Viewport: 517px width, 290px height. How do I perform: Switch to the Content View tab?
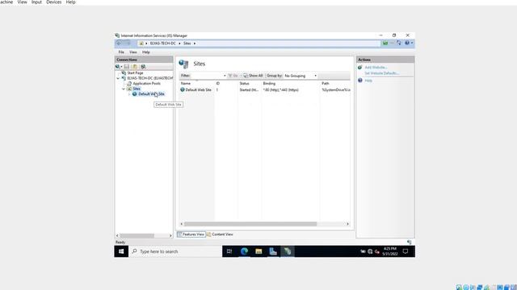coord(220,234)
